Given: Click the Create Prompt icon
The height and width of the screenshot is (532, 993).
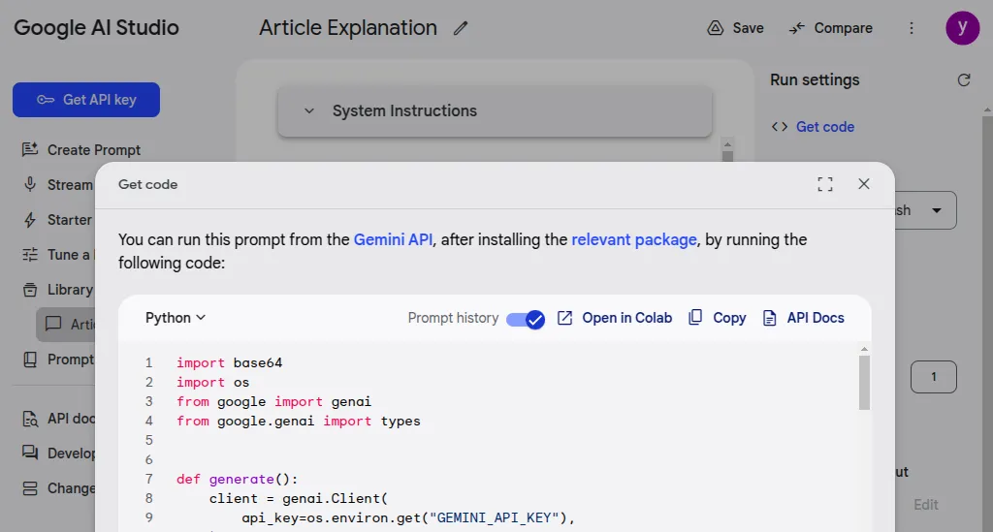Looking at the screenshot, I should coord(30,149).
